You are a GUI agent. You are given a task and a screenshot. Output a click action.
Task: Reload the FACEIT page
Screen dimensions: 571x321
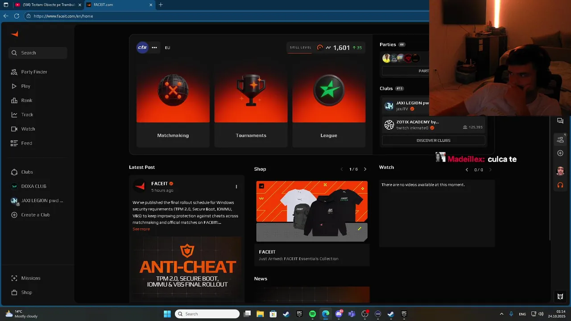pos(17,16)
